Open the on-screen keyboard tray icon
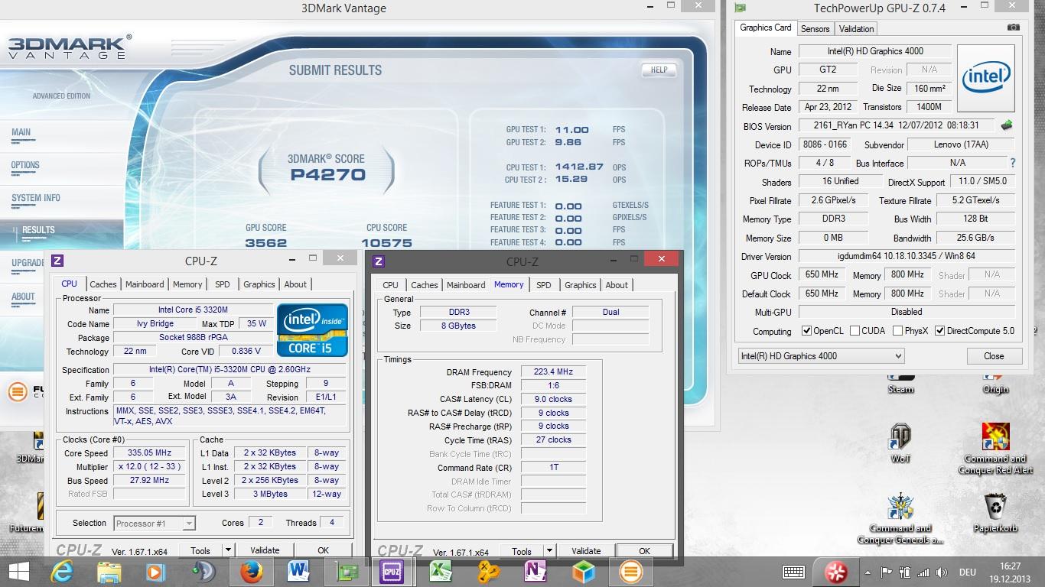 click(x=793, y=572)
